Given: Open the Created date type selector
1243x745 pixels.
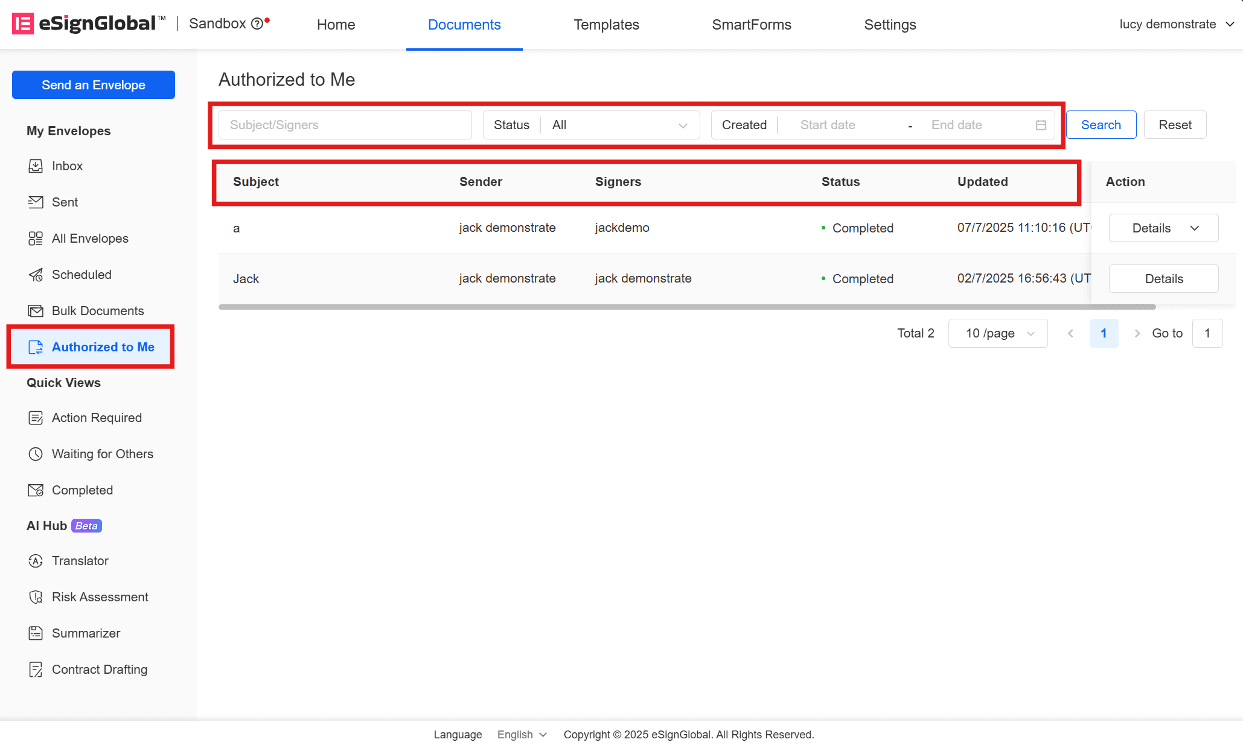Looking at the screenshot, I should pyautogui.click(x=744, y=125).
